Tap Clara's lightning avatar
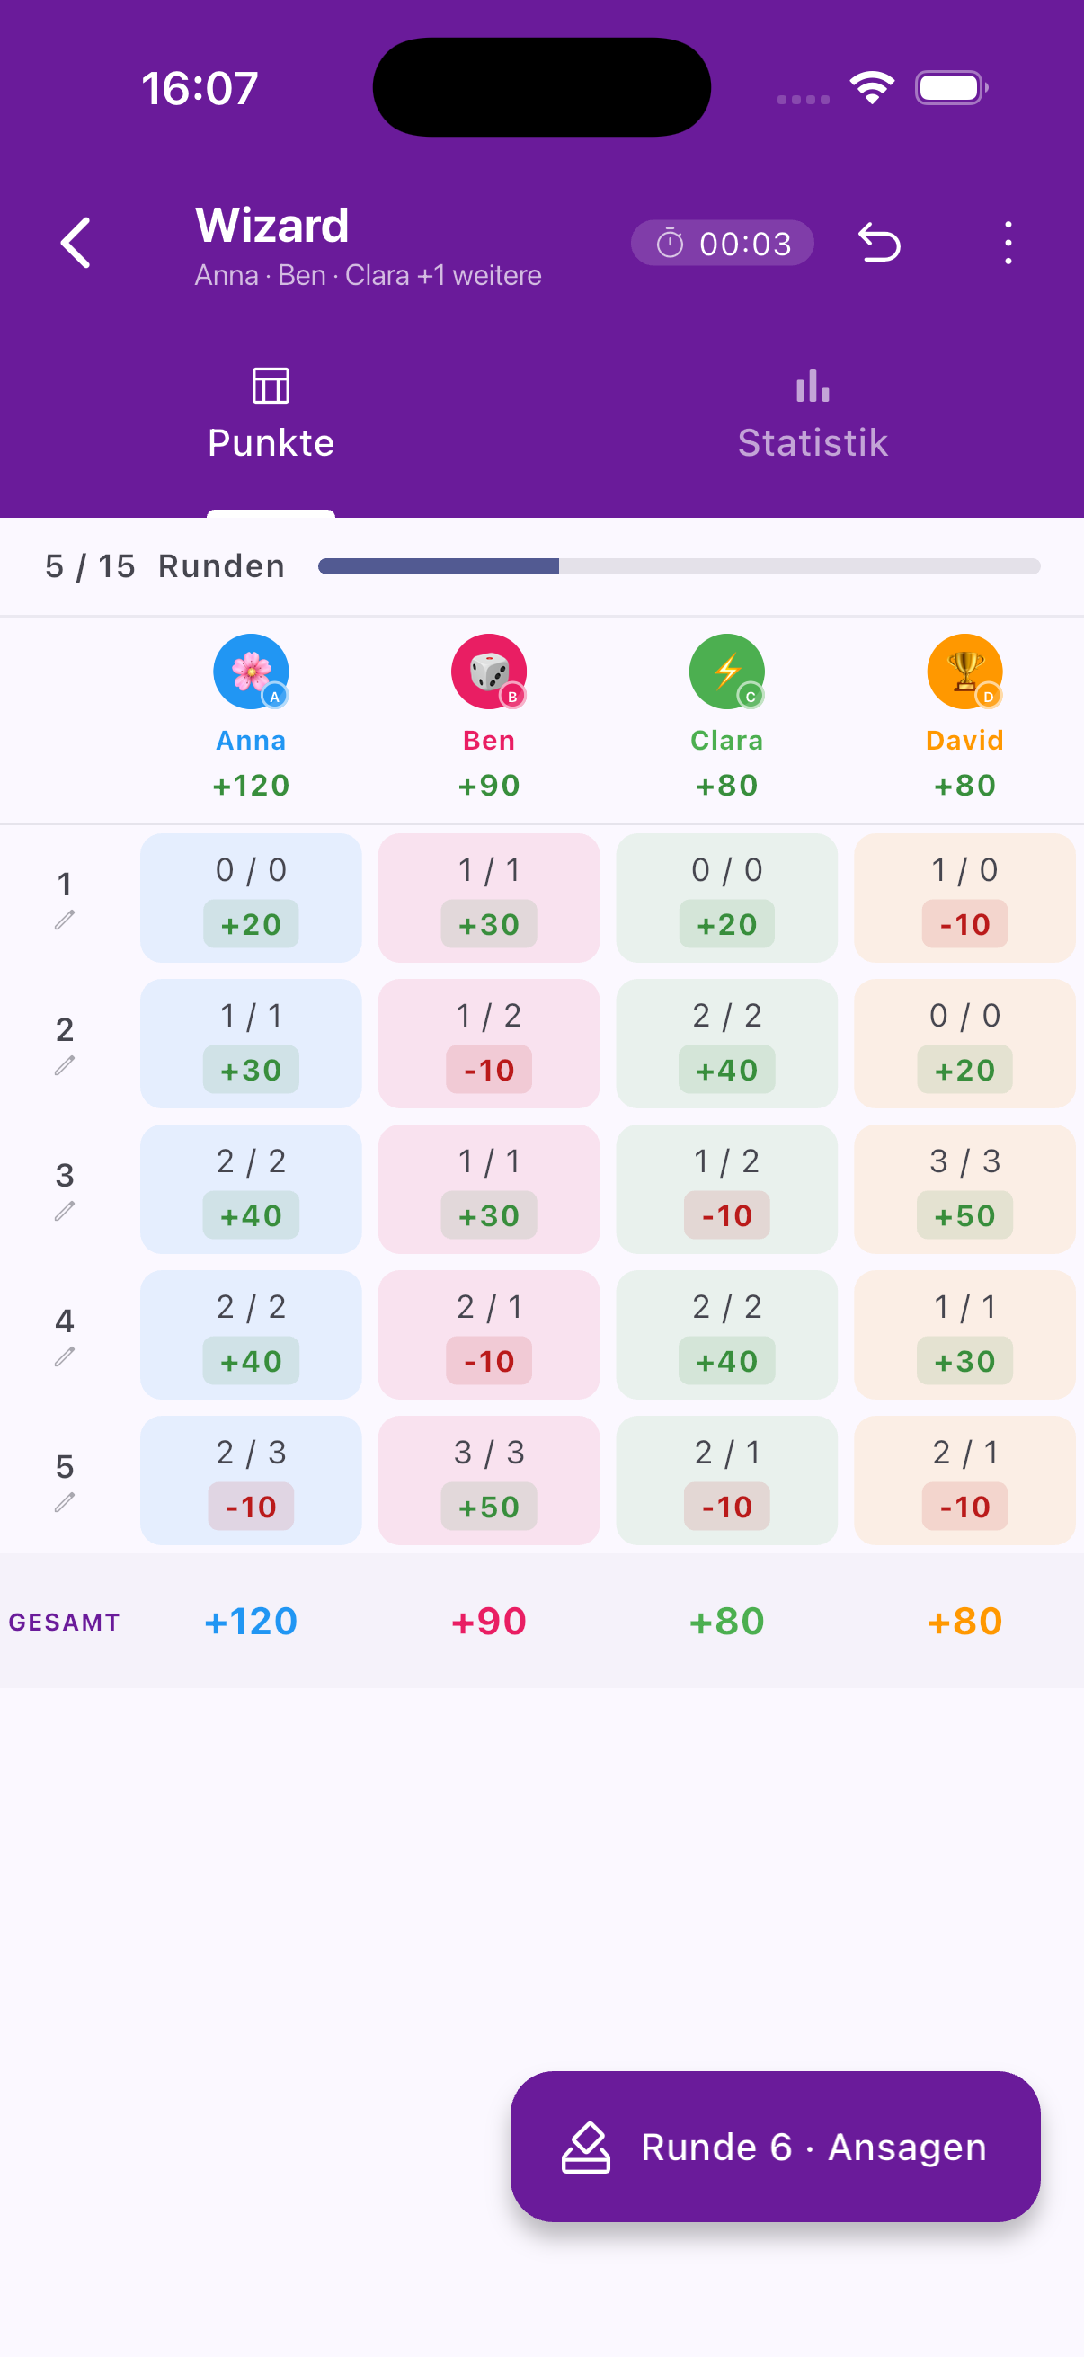Viewport: 1084px width, 2357px height. coord(726,672)
